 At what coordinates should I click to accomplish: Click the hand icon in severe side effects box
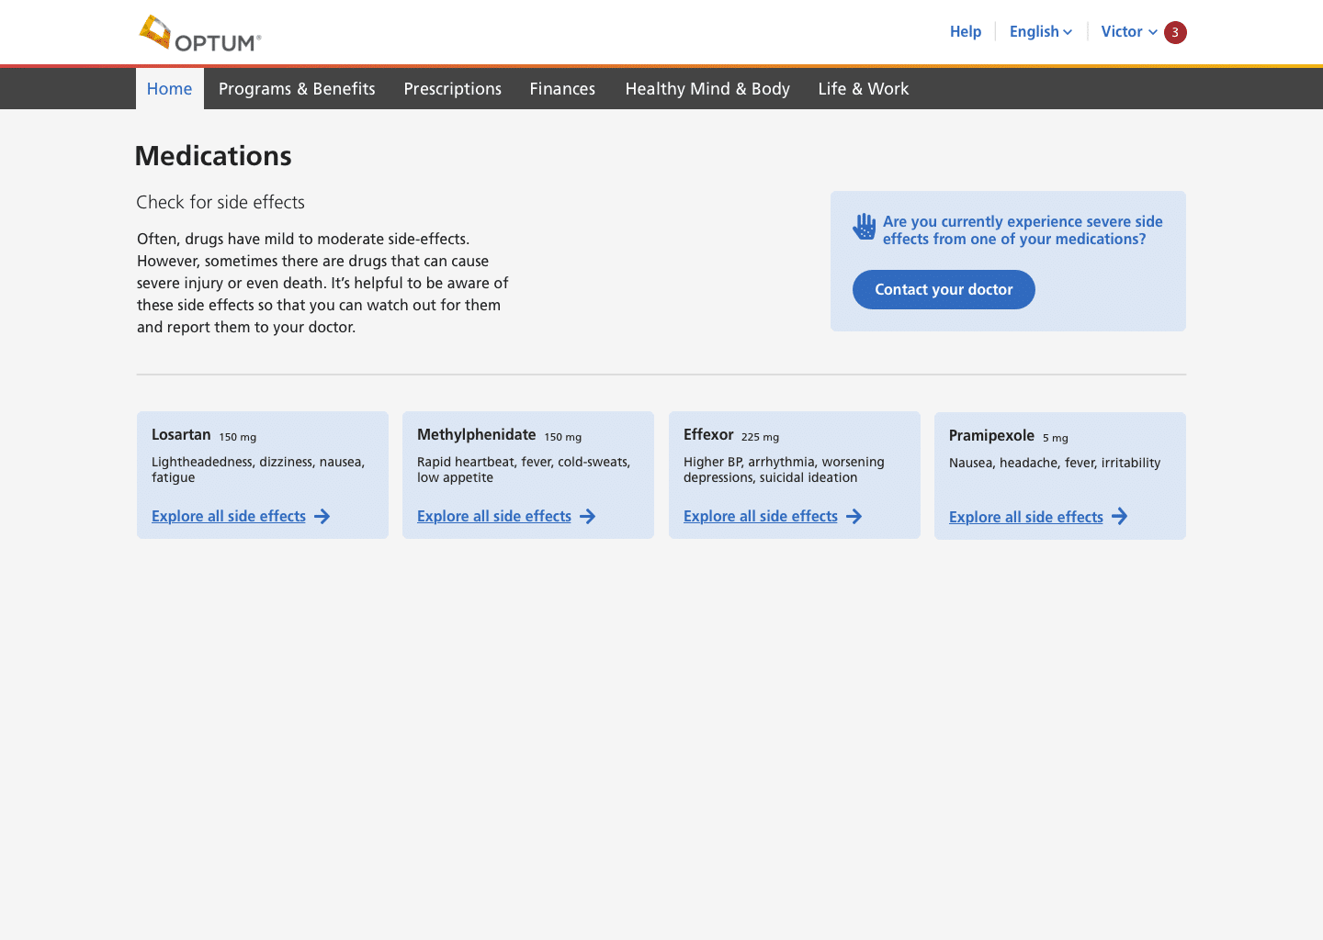pyautogui.click(x=864, y=227)
